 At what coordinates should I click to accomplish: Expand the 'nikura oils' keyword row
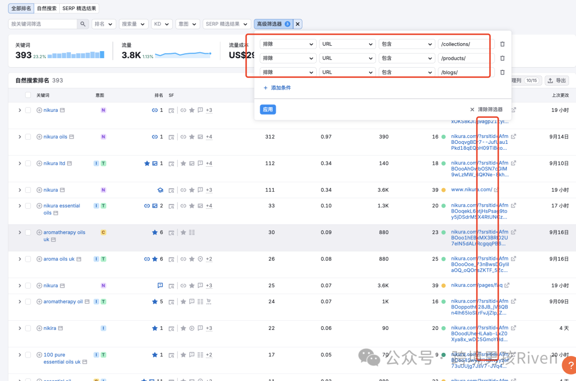pos(20,137)
